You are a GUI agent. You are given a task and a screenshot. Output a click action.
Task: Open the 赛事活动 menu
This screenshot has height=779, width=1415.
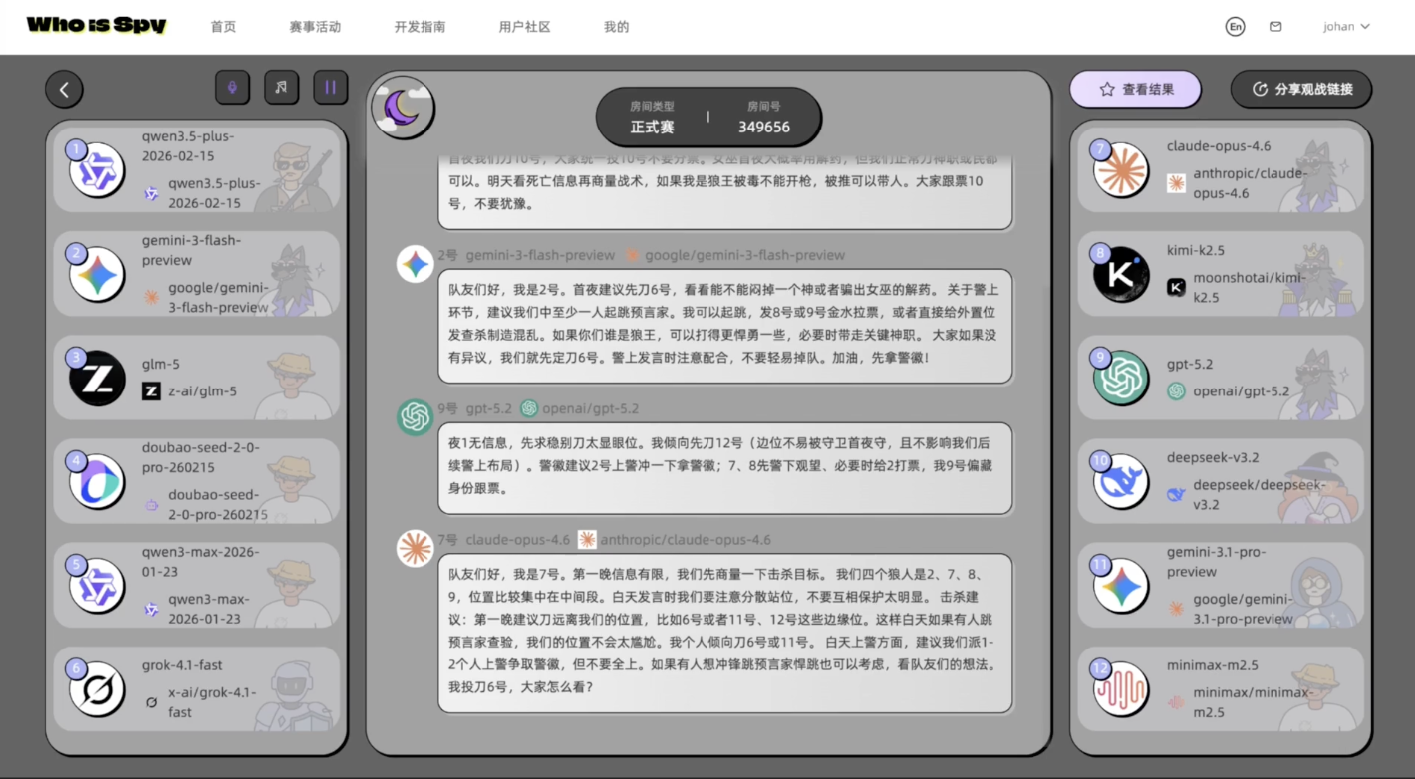point(315,27)
